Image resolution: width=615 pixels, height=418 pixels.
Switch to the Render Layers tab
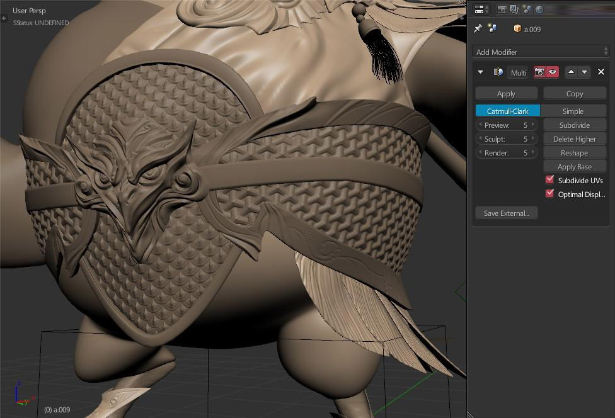(514, 9)
